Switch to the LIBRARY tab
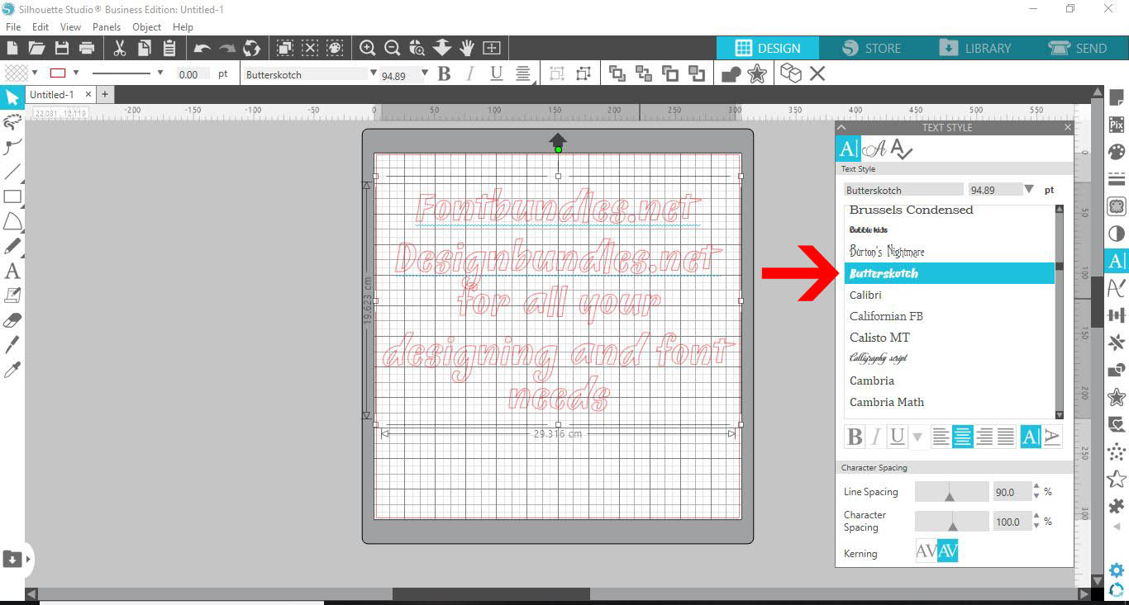The height and width of the screenshot is (605, 1129). [975, 48]
